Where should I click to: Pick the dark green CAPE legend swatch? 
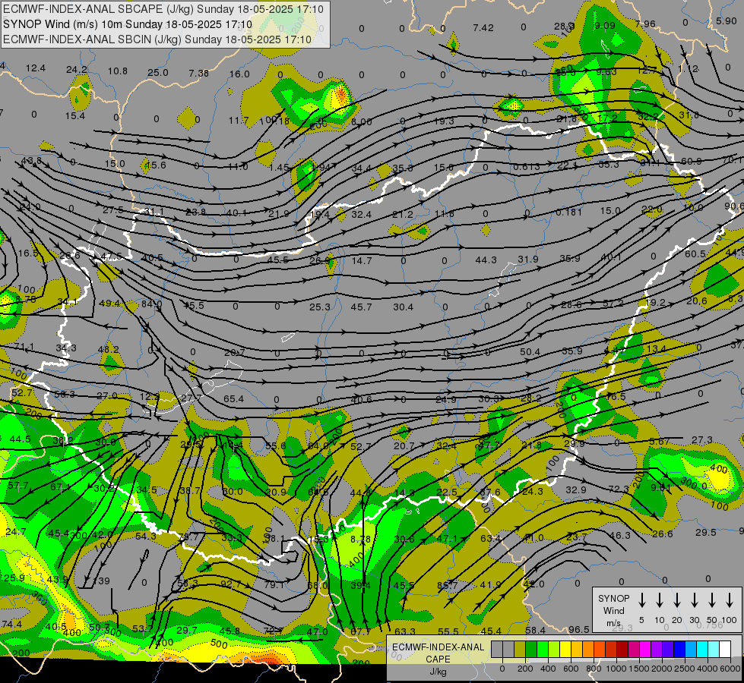(x=531, y=650)
